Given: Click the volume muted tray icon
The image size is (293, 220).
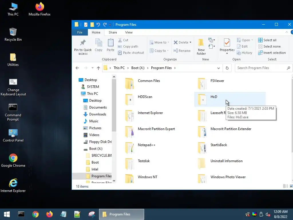Looking at the screenshot, I should click(x=268, y=214).
